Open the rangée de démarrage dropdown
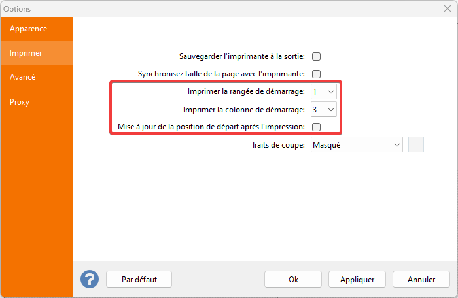 click(324, 91)
